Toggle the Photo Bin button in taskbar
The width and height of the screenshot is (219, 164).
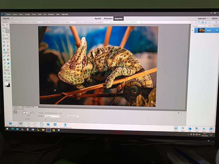pyautogui.click(x=10, y=124)
